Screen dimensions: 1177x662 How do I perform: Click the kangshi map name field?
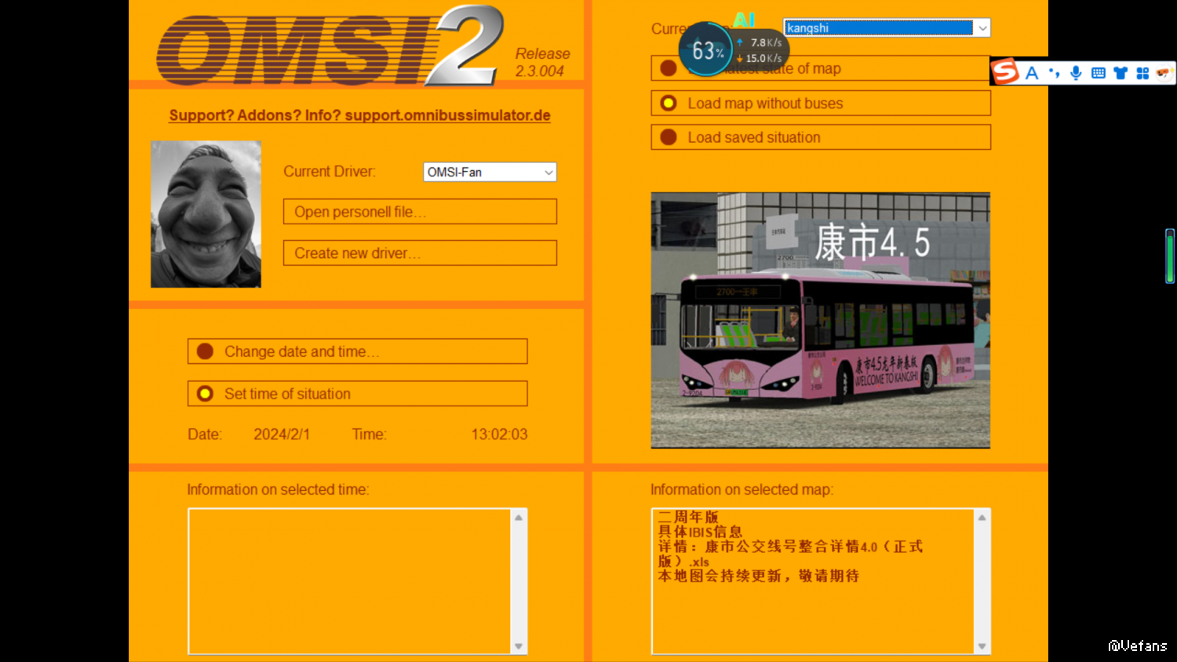(x=879, y=28)
